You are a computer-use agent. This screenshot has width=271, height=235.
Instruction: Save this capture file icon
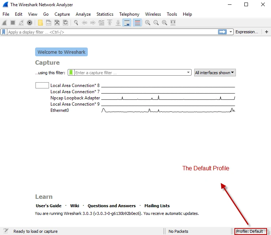49,23
